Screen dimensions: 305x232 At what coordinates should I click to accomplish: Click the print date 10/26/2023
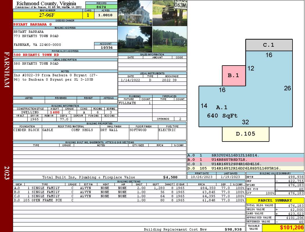tap(202, 177)
